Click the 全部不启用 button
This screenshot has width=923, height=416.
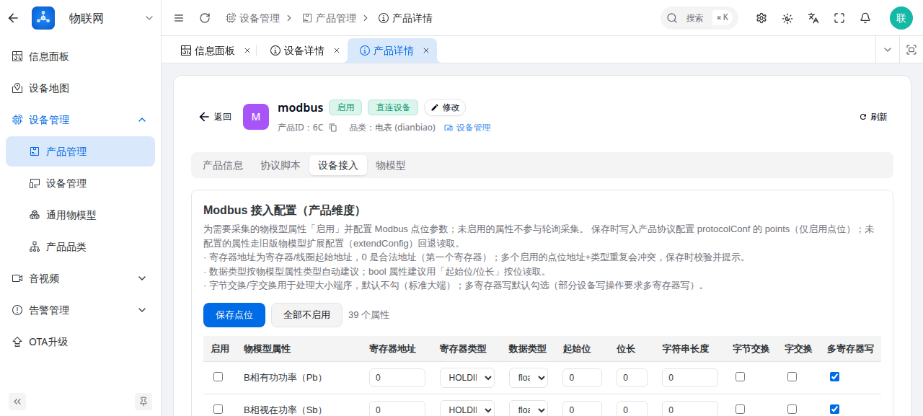306,315
